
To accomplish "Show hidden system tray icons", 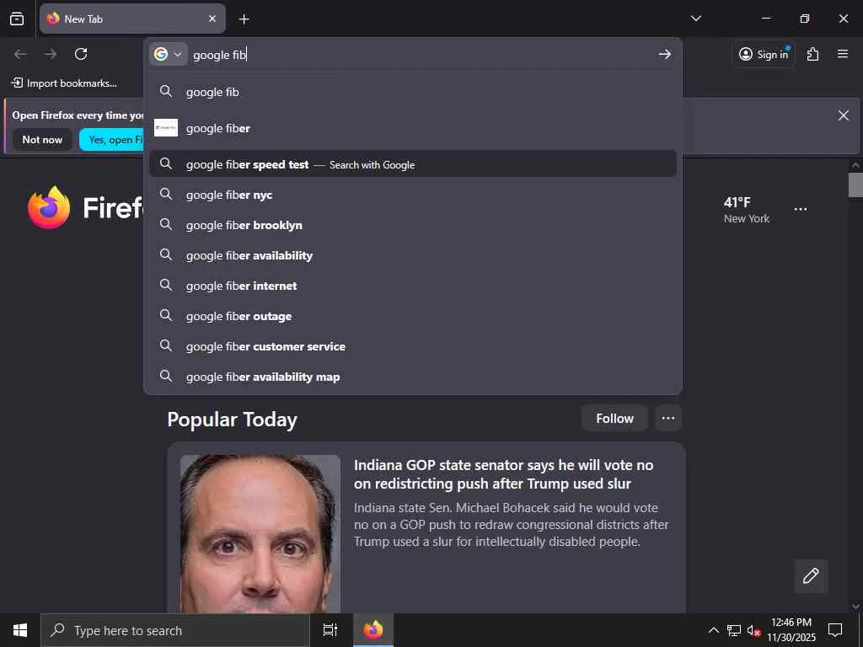I will (713, 630).
